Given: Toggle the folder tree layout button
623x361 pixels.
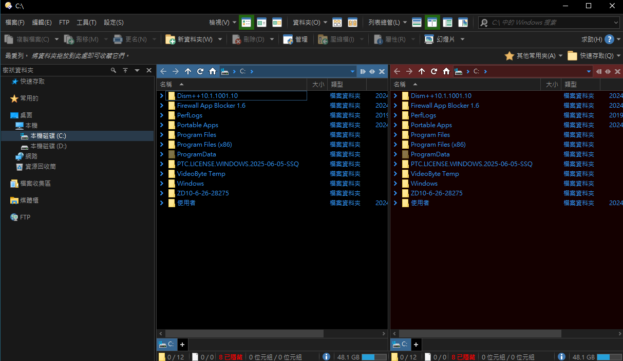Looking at the screenshot, I should 447,23.
